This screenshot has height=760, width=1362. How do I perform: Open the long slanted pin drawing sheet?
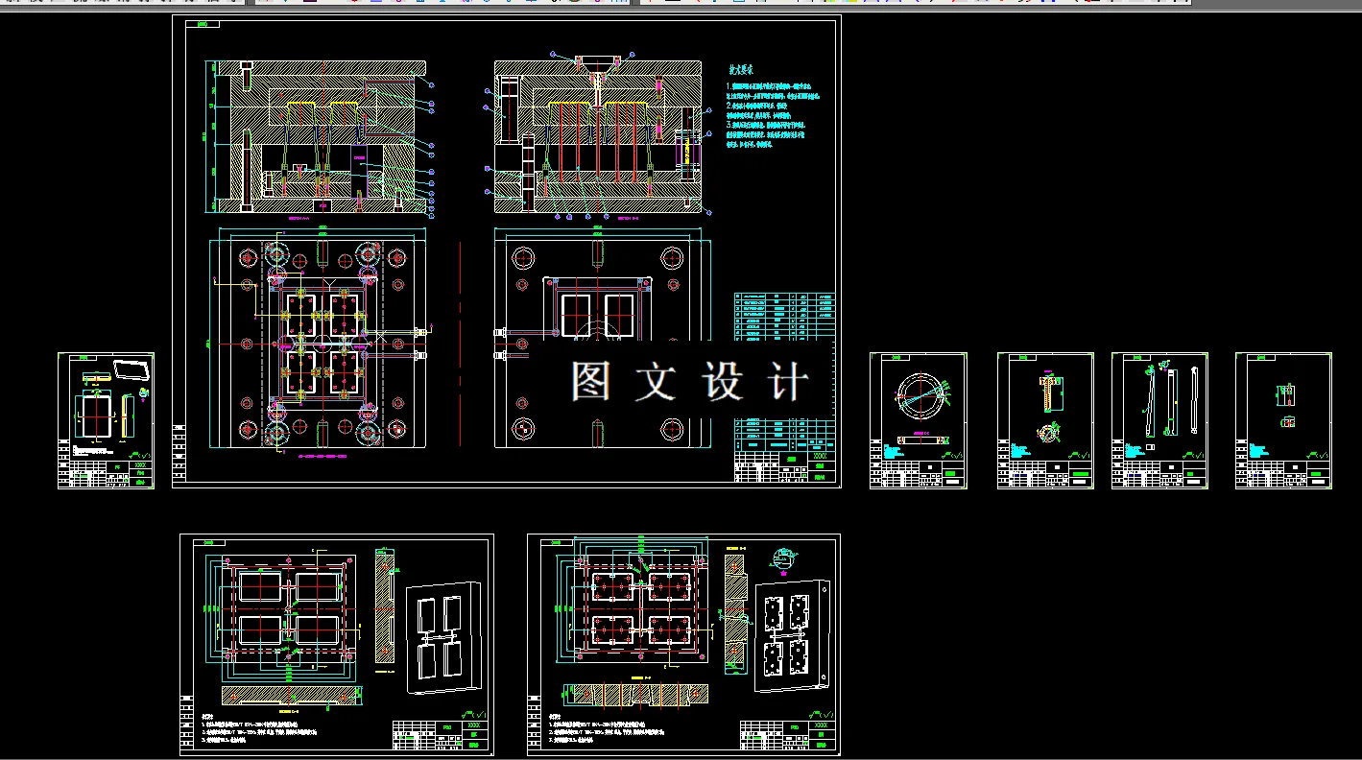pos(1159,420)
